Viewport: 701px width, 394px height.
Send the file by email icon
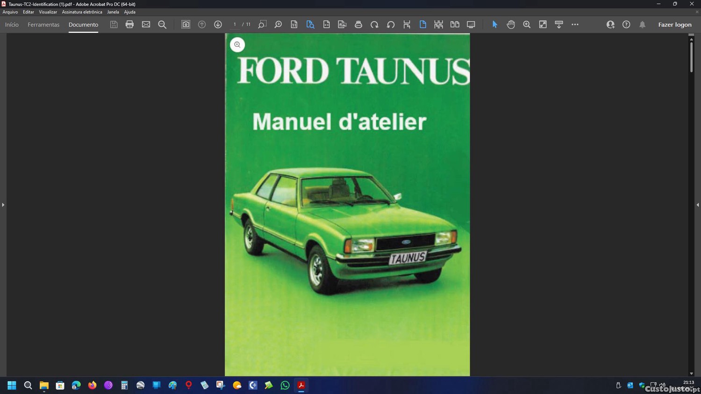click(146, 24)
